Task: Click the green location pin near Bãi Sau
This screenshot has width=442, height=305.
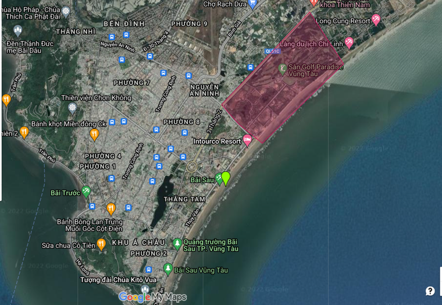Action: pos(226,178)
